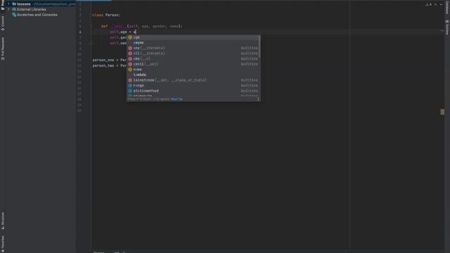Choose the 'lambda' keyword suggestion

(193, 74)
